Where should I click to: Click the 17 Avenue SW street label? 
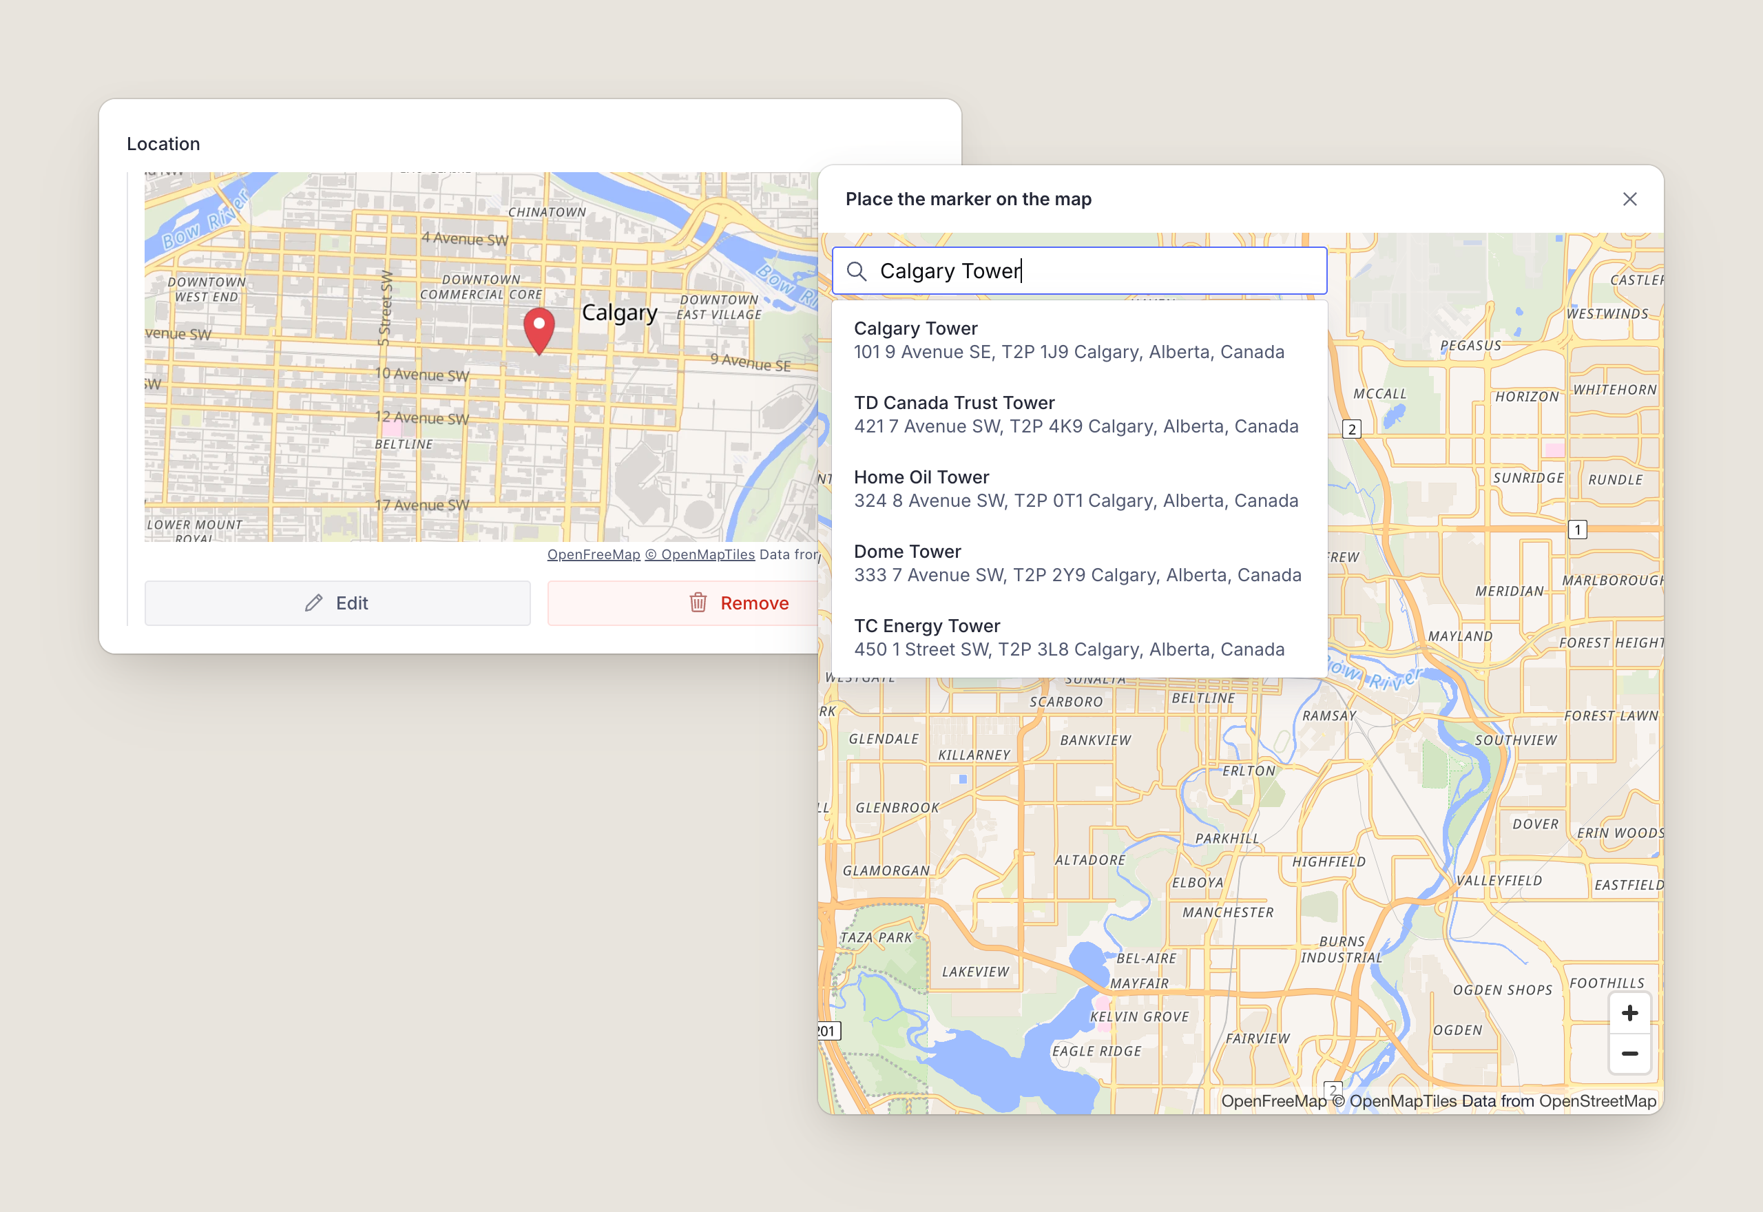[422, 505]
